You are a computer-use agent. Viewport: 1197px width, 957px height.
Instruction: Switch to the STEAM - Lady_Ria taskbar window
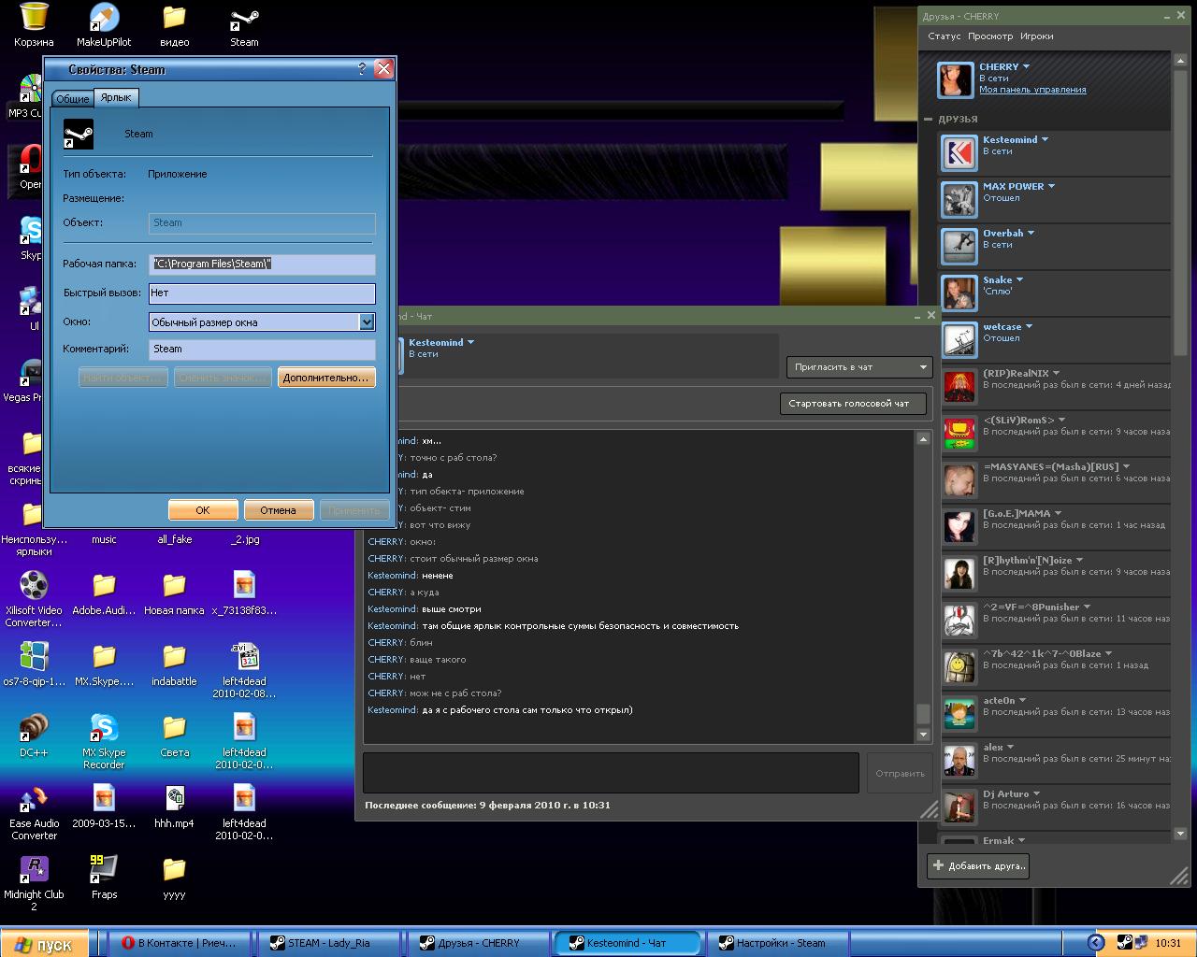click(x=328, y=943)
